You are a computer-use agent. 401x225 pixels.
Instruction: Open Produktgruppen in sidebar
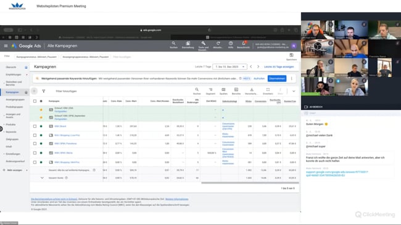tap(14, 107)
